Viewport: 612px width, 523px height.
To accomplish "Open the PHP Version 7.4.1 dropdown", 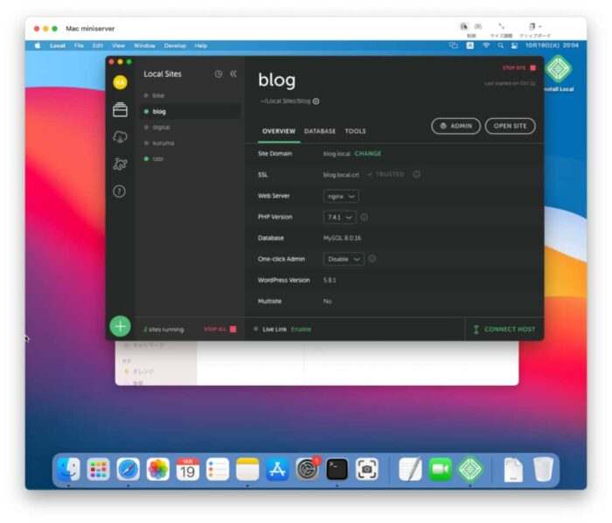I will [339, 217].
